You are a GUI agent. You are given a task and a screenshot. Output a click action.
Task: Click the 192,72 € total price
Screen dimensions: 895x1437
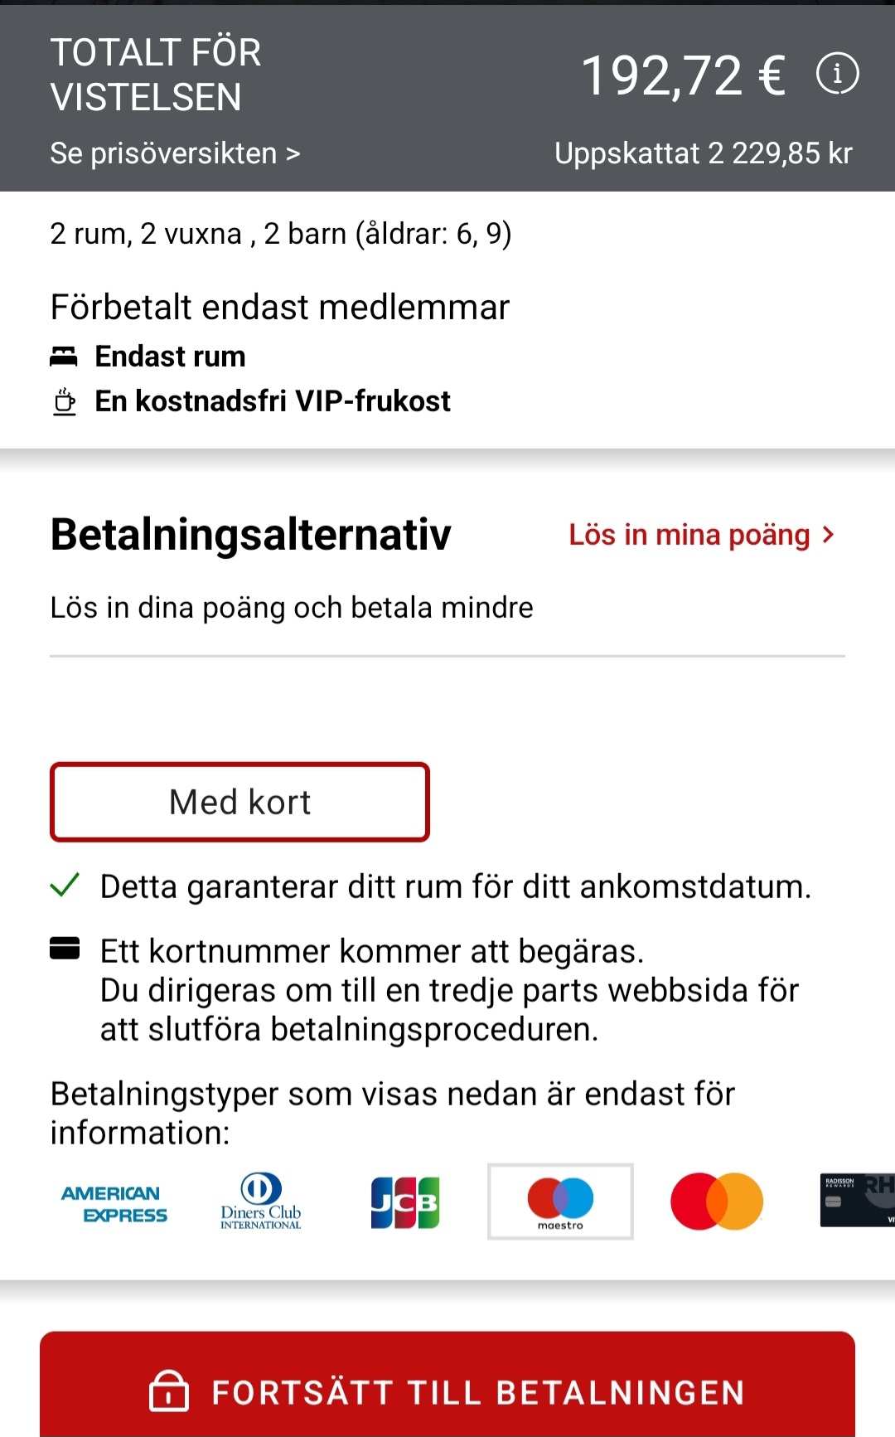click(684, 75)
